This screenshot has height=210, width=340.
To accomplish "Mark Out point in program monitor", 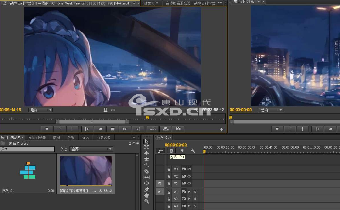I will [x=303, y=129].
